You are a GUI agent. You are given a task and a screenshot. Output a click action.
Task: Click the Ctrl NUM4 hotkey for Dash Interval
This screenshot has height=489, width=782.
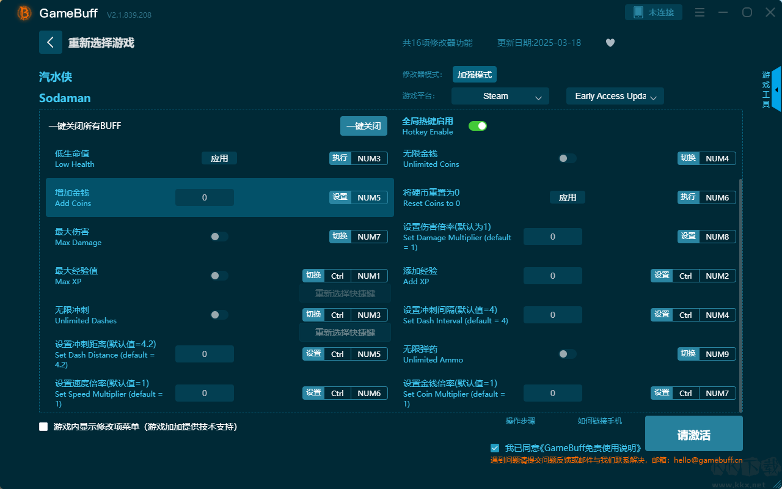pyautogui.click(x=704, y=315)
